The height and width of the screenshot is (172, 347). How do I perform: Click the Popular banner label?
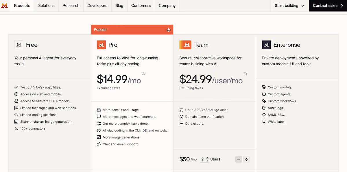coord(100,30)
